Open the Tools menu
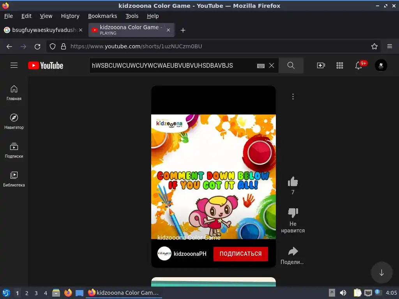The image size is (399, 299). (132, 16)
